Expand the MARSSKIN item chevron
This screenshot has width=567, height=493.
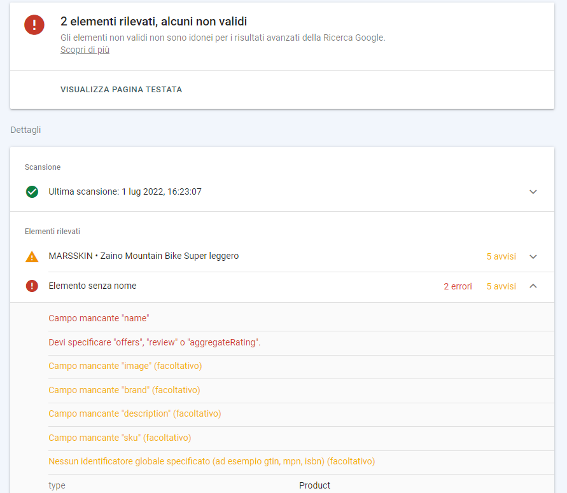(x=533, y=256)
